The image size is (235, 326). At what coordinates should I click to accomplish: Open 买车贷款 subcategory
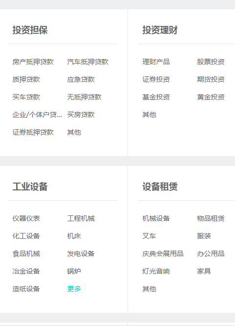click(26, 97)
